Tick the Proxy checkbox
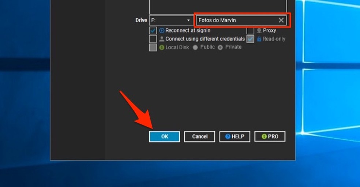Image resolution: width=360 pixels, height=187 pixels. pyautogui.click(x=250, y=31)
